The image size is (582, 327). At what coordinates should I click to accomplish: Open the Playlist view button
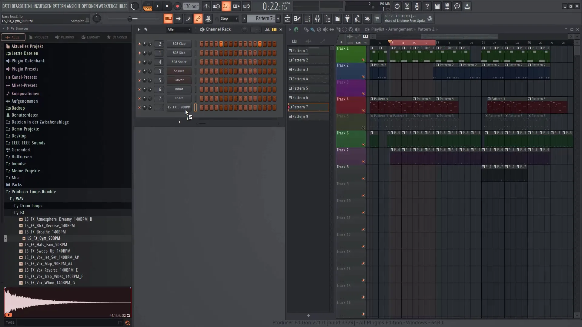(x=287, y=19)
